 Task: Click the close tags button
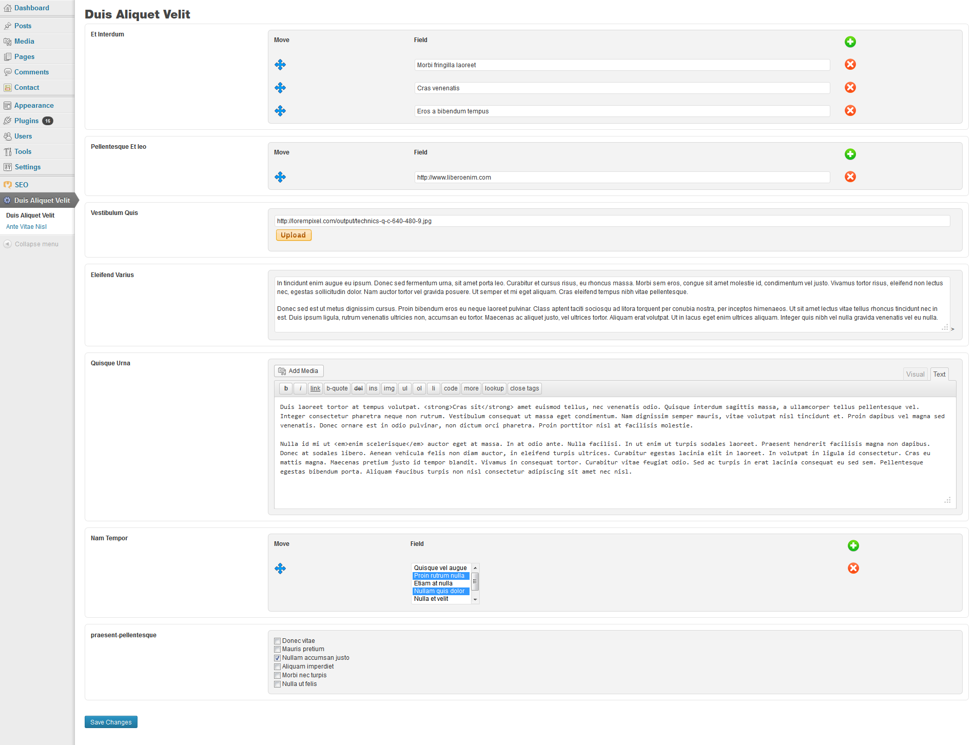point(524,388)
